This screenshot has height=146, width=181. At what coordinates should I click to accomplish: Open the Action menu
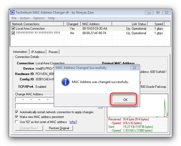pyautogui.click(x=25, y=18)
